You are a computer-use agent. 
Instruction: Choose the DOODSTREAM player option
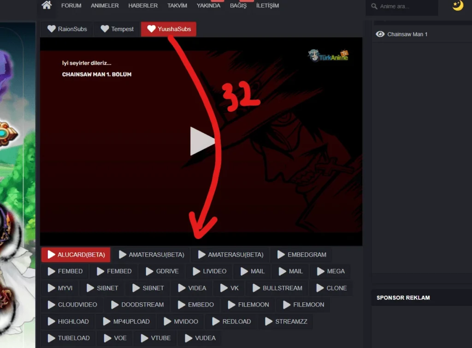tap(137, 305)
